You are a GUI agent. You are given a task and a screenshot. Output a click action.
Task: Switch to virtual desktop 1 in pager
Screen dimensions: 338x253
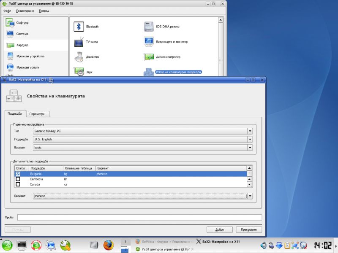125,242
